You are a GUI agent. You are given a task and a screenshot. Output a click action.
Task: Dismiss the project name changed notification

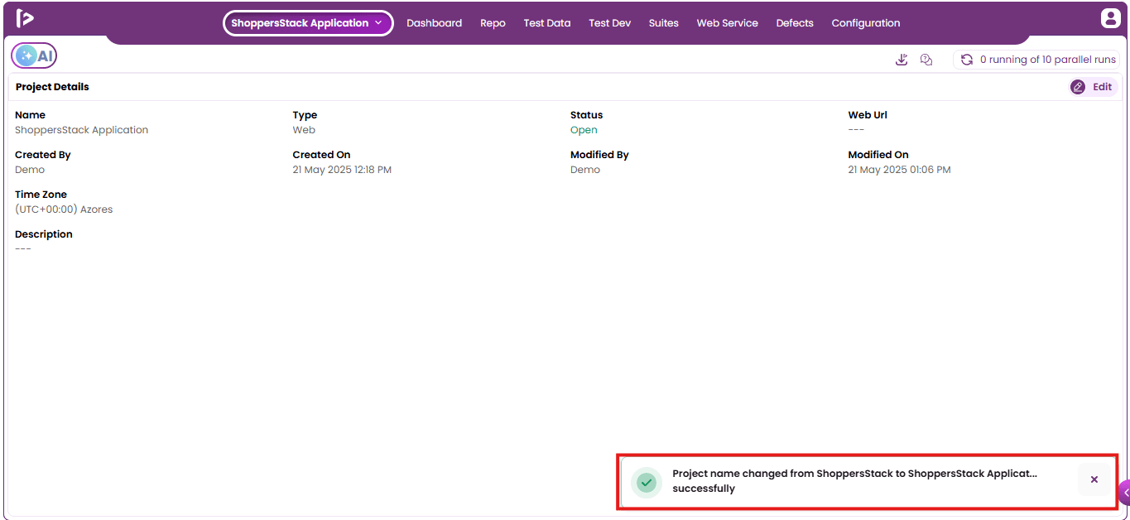[1094, 479]
